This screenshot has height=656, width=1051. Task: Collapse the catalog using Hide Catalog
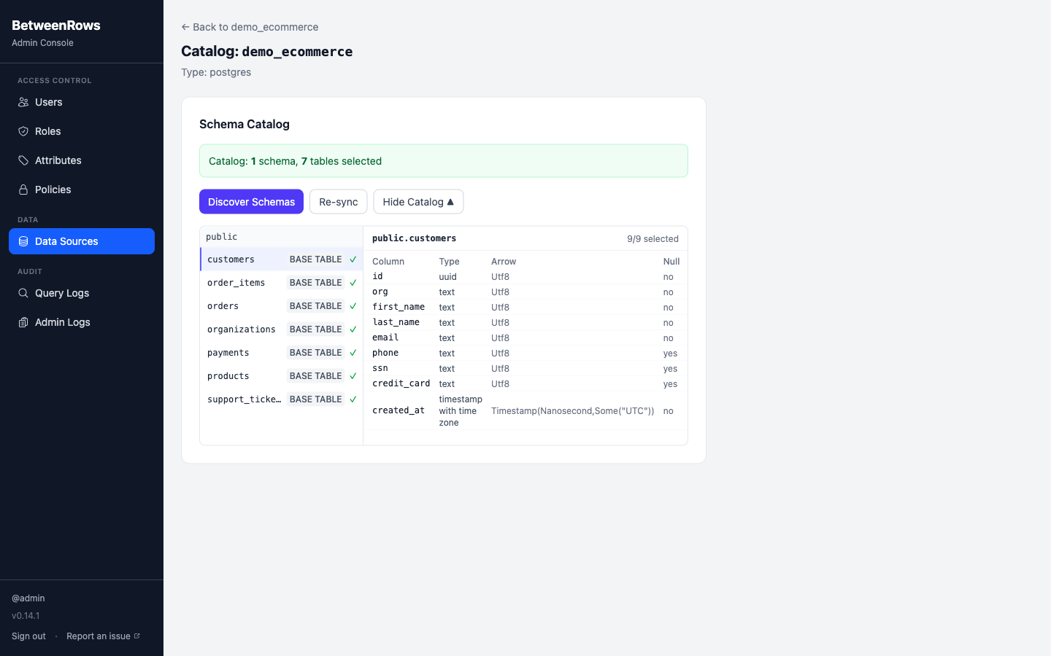coord(418,201)
